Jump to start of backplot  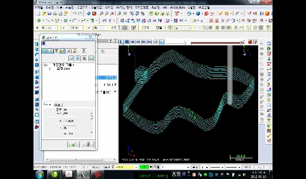pyautogui.click(x=132, y=42)
